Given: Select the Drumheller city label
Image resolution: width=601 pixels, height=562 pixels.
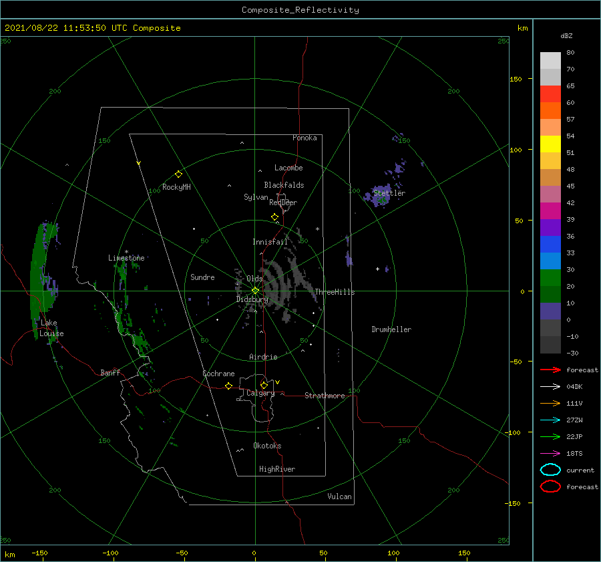Looking at the screenshot, I should click(x=391, y=329).
